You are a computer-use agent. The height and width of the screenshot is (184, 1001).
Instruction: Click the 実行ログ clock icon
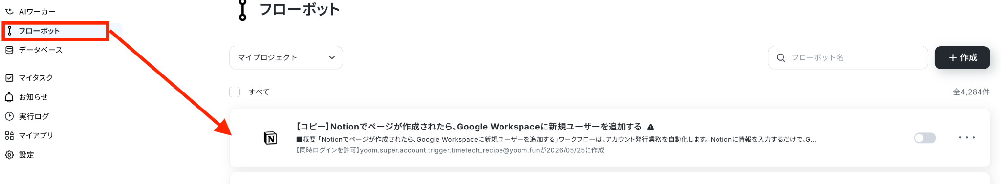[9, 116]
